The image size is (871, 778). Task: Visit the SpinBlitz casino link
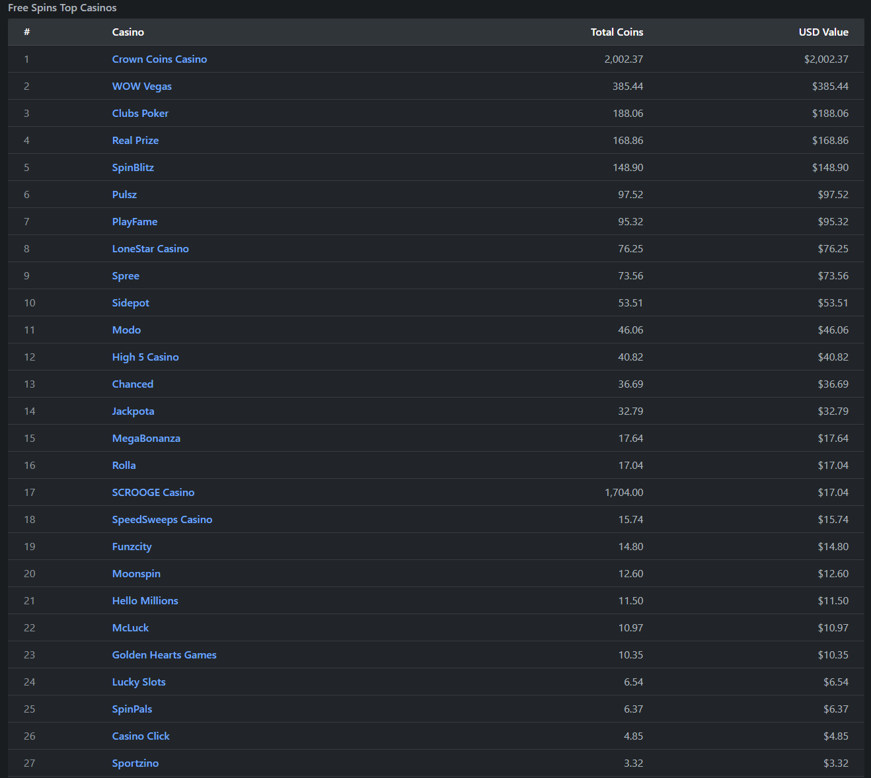(133, 167)
